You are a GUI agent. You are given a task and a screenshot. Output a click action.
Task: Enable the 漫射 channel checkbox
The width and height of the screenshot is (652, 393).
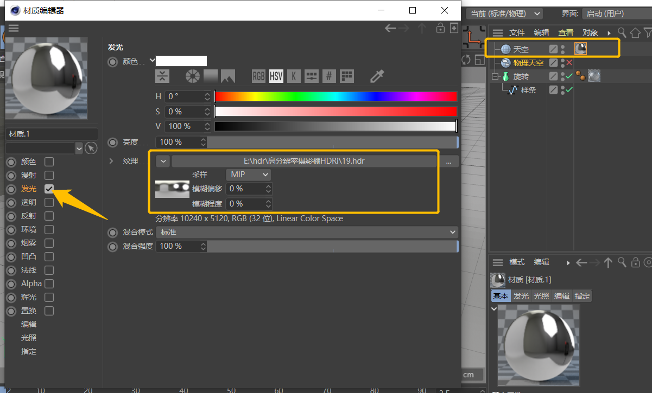pyautogui.click(x=49, y=175)
